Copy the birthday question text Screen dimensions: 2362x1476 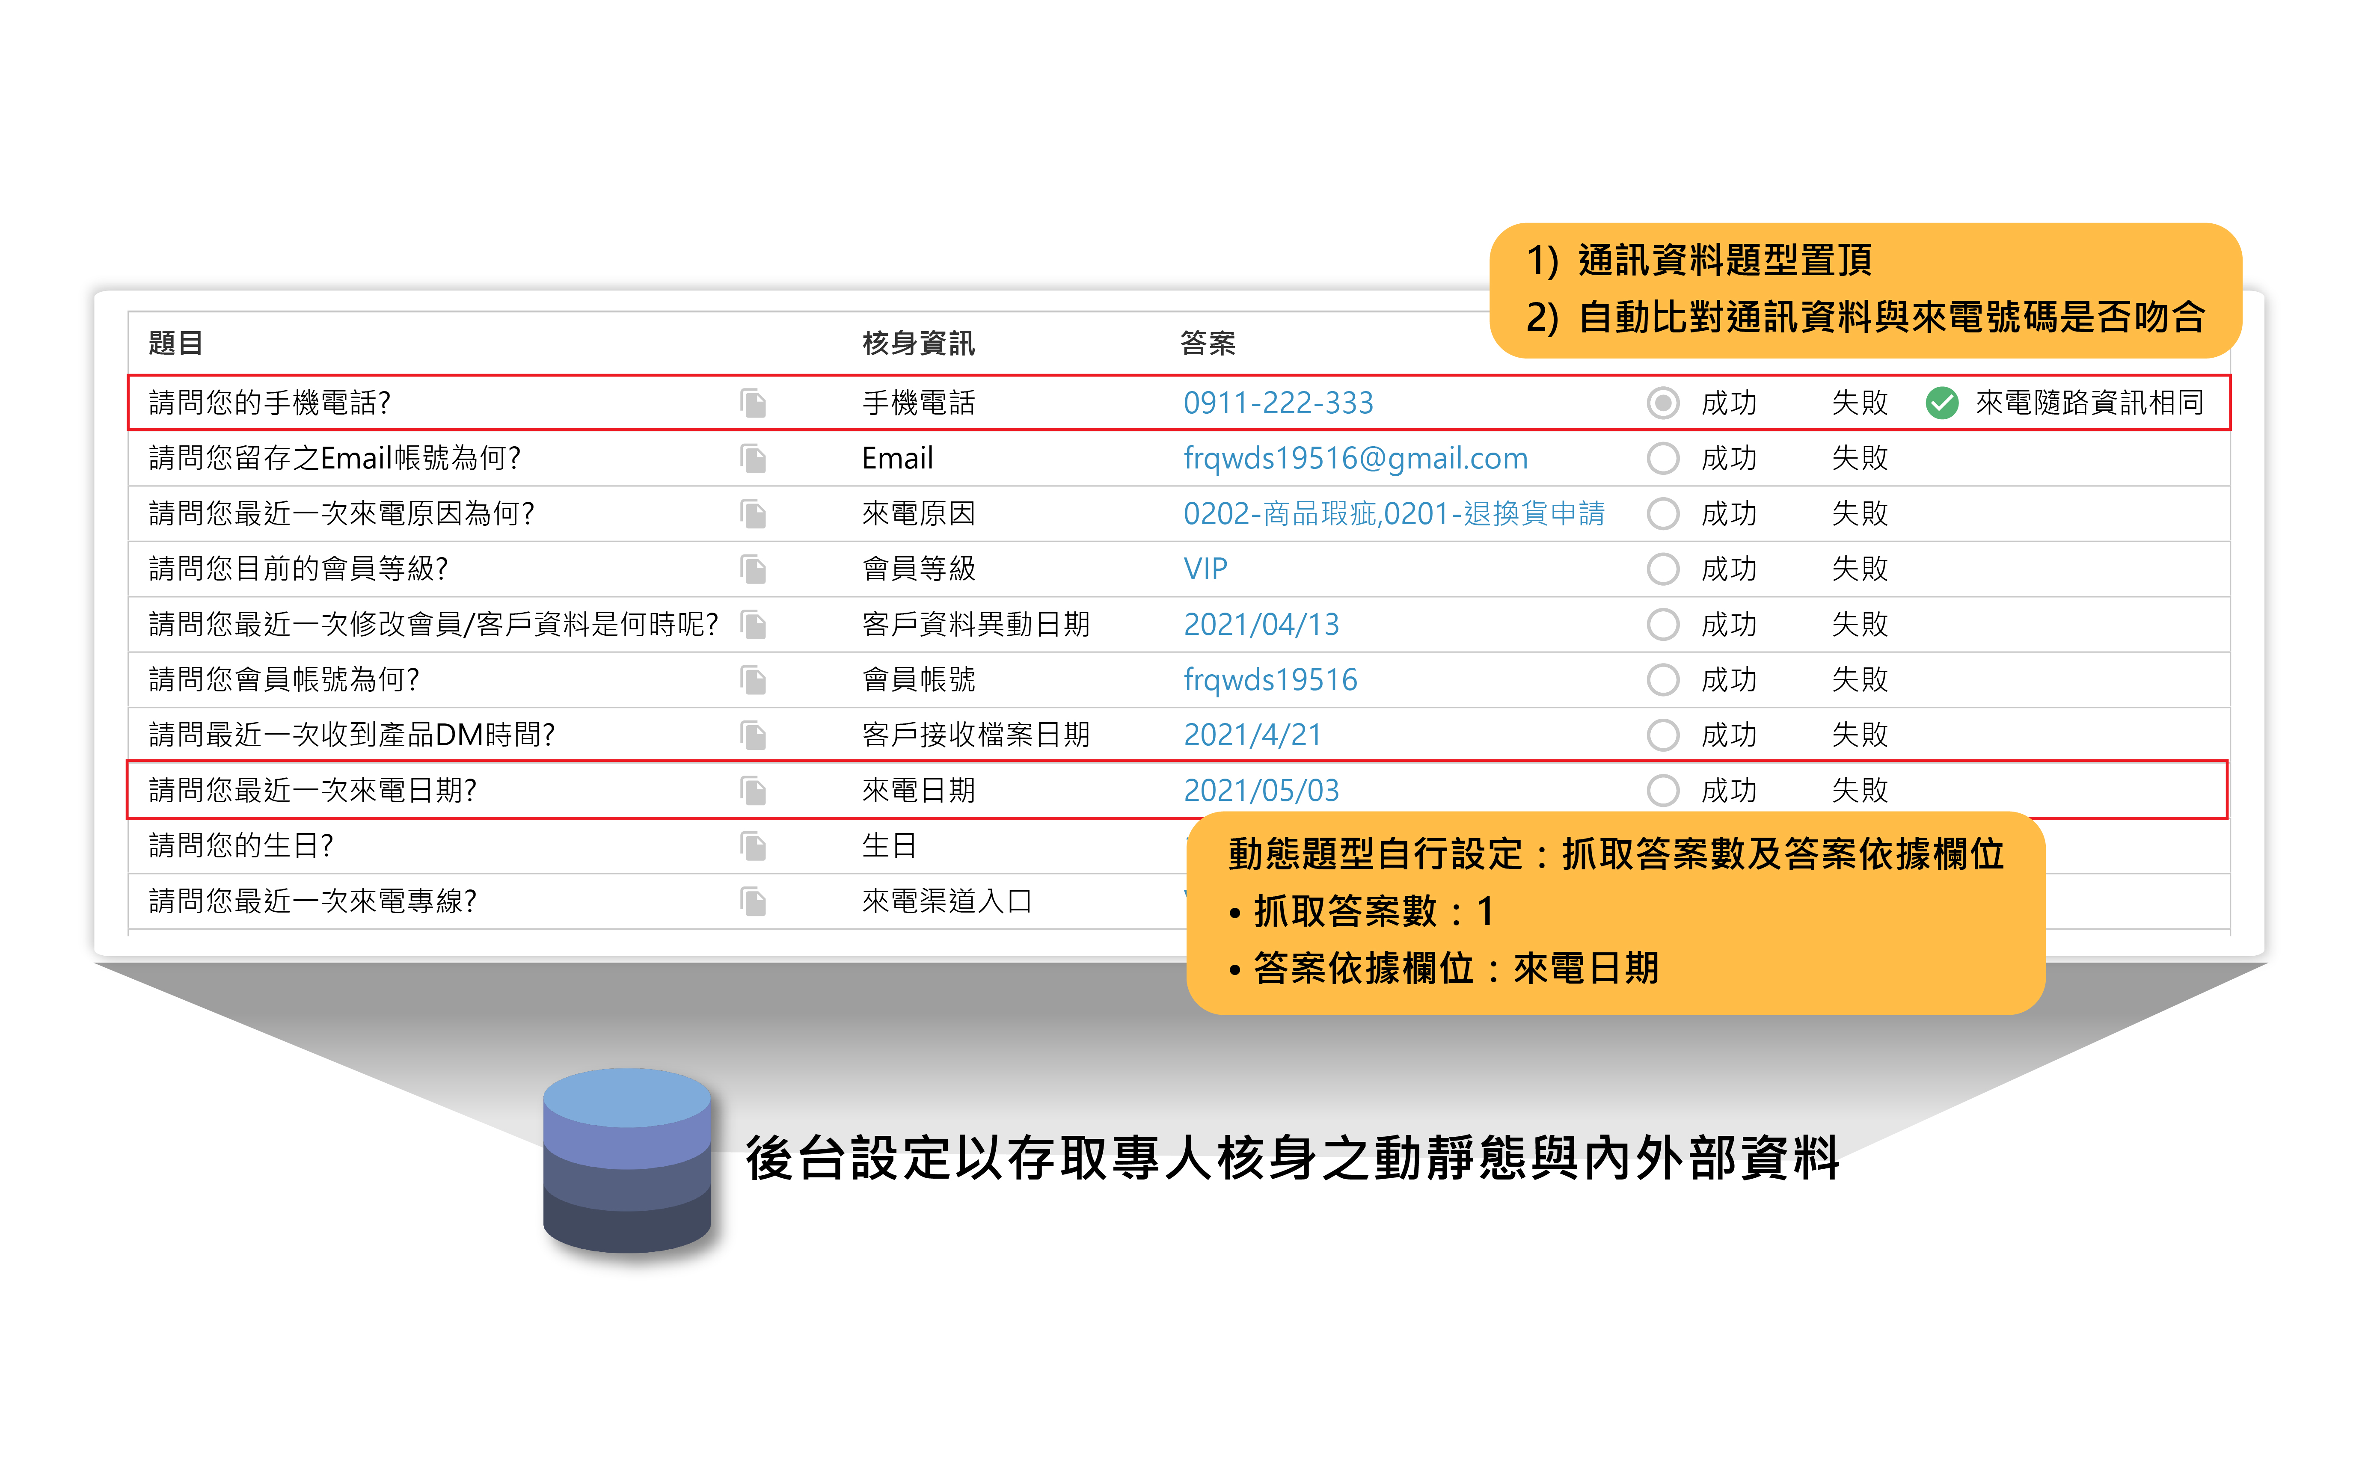pyautogui.click(x=753, y=845)
